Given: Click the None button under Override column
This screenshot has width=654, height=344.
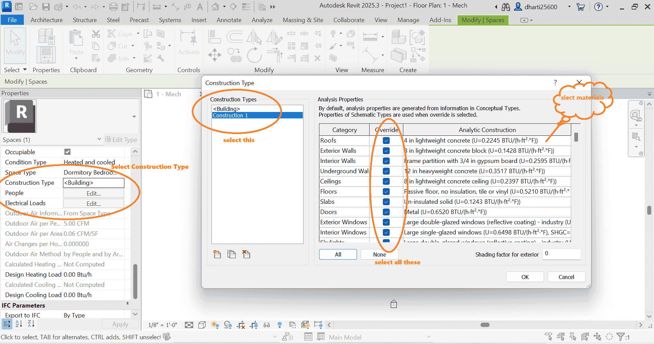Looking at the screenshot, I should pyautogui.click(x=379, y=254).
